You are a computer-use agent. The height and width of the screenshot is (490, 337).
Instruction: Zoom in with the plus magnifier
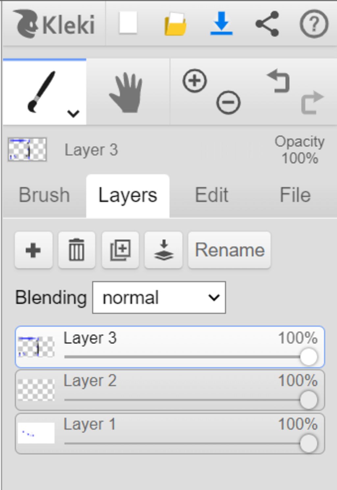195,81
